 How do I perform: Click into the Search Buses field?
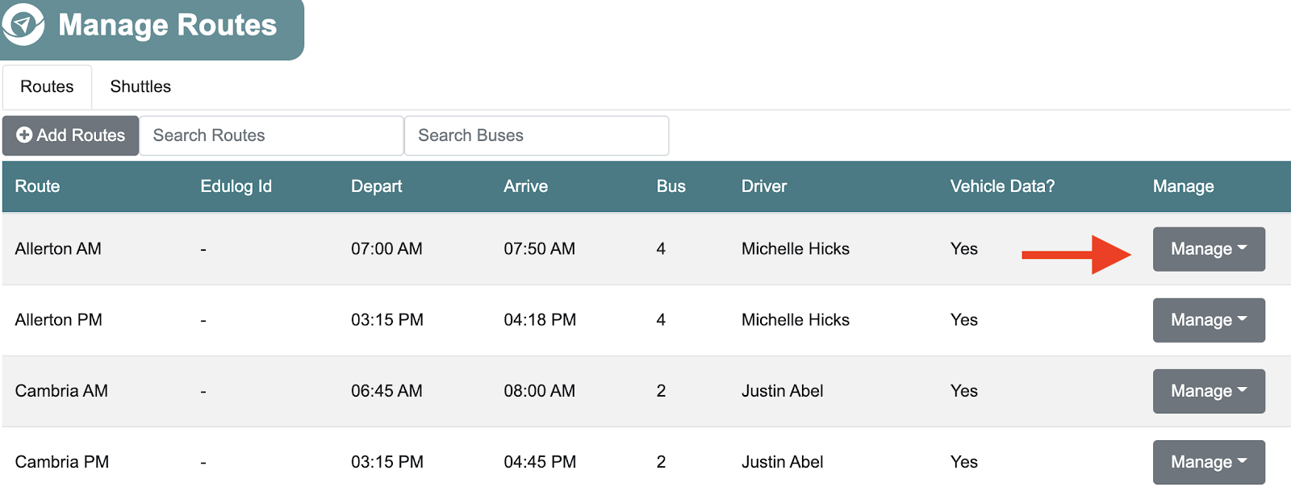[536, 135]
